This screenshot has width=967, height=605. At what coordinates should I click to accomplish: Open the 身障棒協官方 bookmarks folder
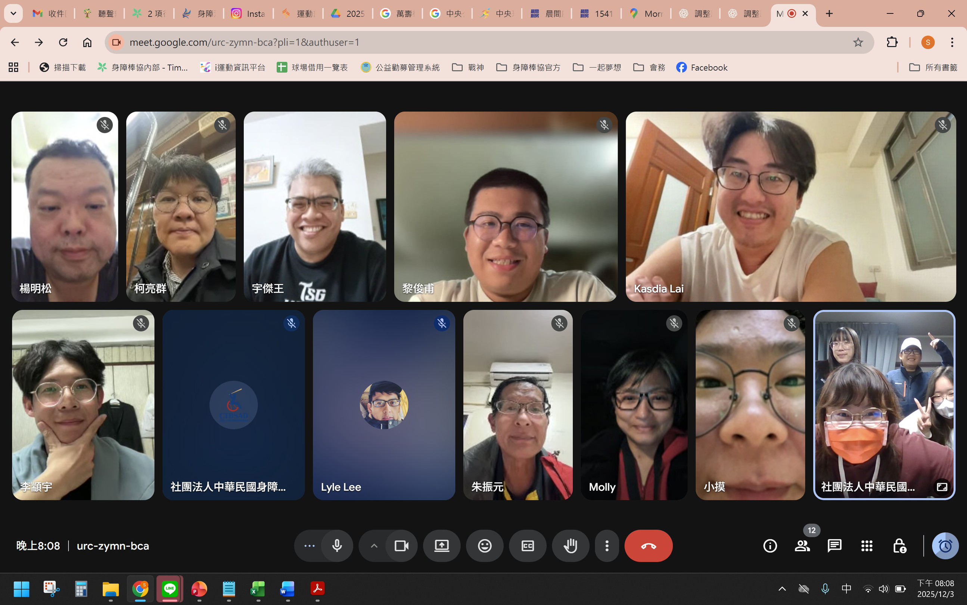[x=528, y=67]
